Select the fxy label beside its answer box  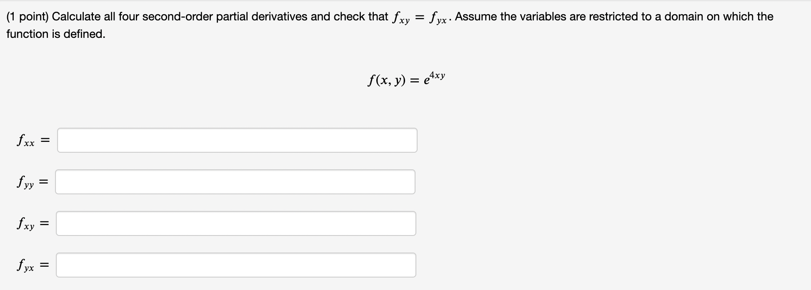26,223
